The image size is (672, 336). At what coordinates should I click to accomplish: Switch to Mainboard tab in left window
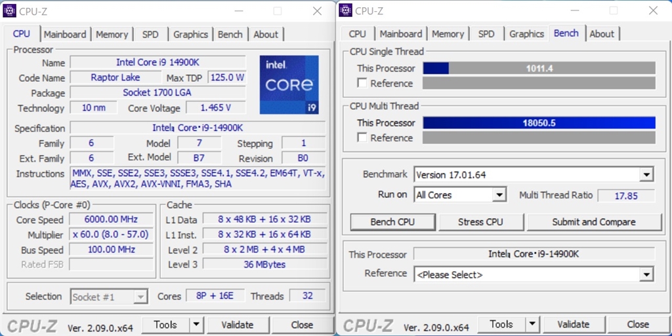[65, 35]
